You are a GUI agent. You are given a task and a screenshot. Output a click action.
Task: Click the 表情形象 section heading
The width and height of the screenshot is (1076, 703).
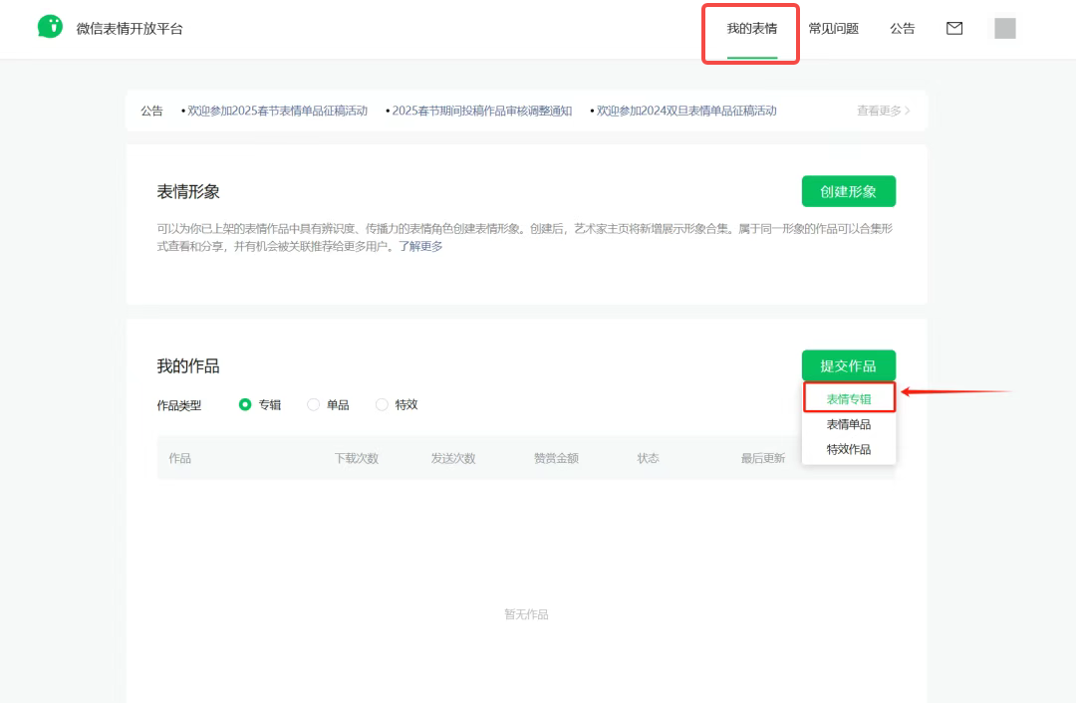(x=188, y=191)
